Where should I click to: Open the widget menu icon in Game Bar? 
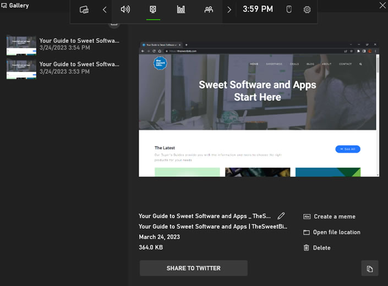click(x=84, y=10)
